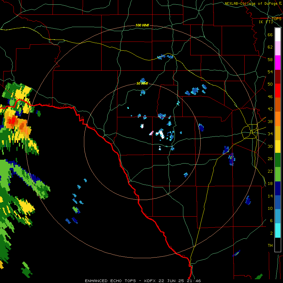Click the magenta 58 kft legend swatch
Screen dimensions: 283x283
coord(278,63)
